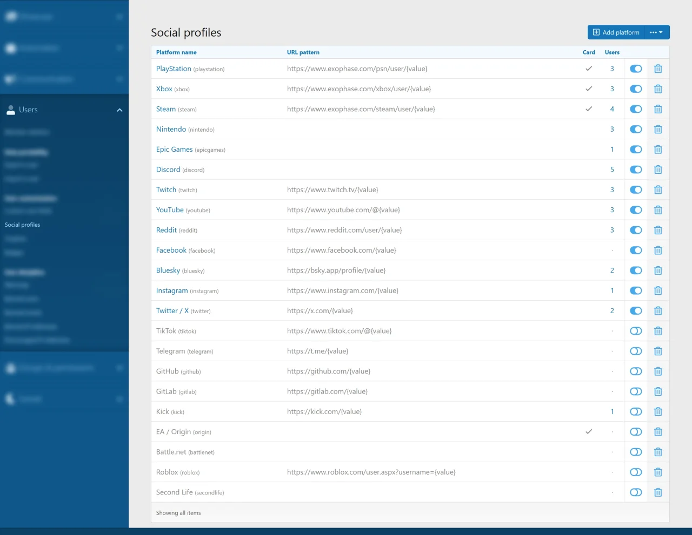
Task: Click the YouTube platform name link
Action: click(170, 210)
